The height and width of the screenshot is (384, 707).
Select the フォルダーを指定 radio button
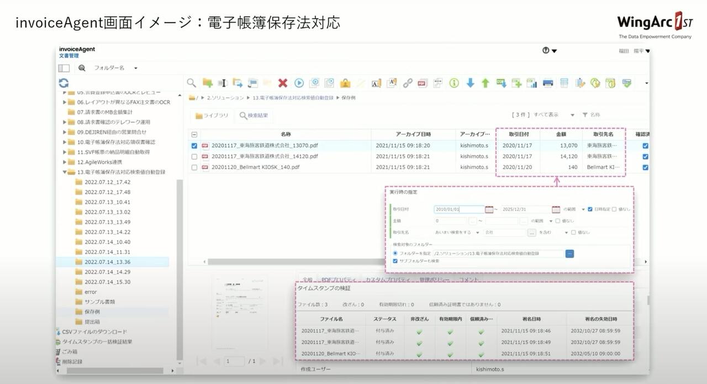(x=395, y=253)
